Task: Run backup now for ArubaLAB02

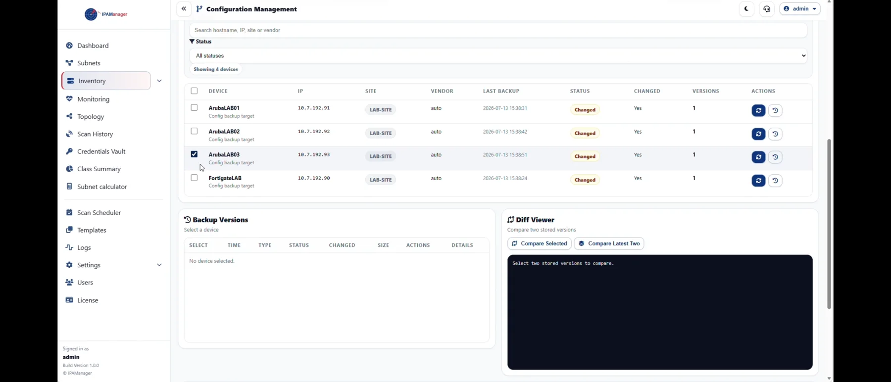Action: [758, 134]
